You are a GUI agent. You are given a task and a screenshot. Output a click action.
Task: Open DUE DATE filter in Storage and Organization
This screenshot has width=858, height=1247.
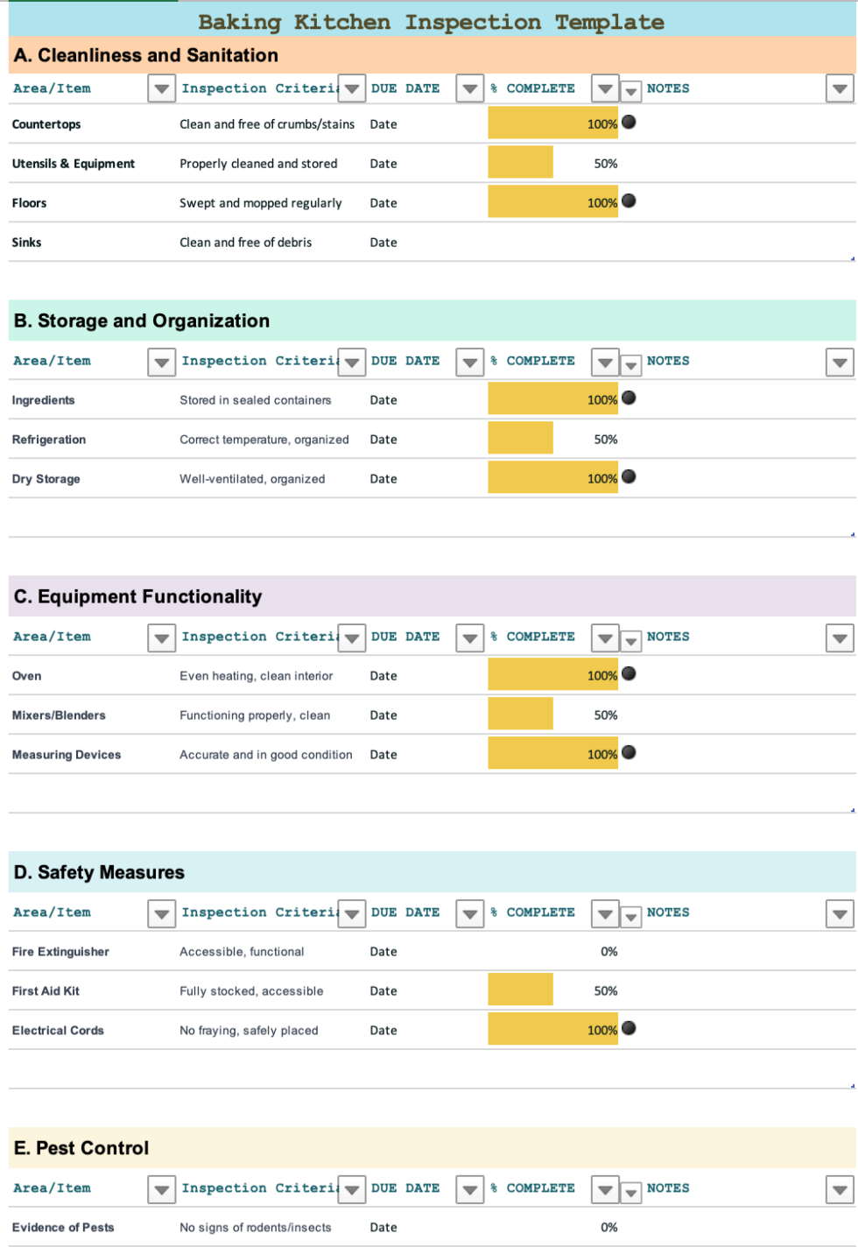[x=470, y=361]
